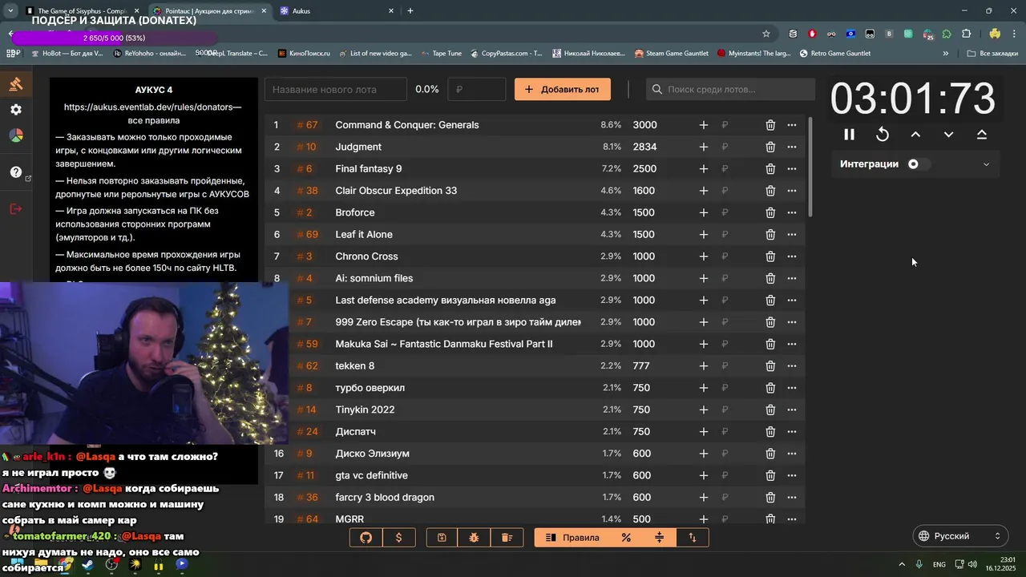Delete the Broforce lot
Image resolution: width=1026 pixels, height=577 pixels.
(x=770, y=212)
